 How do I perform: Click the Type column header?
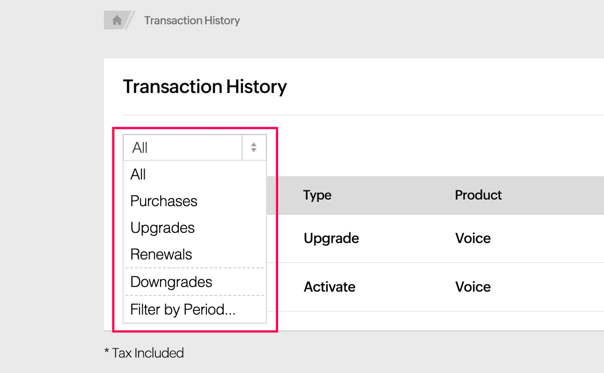(x=317, y=195)
